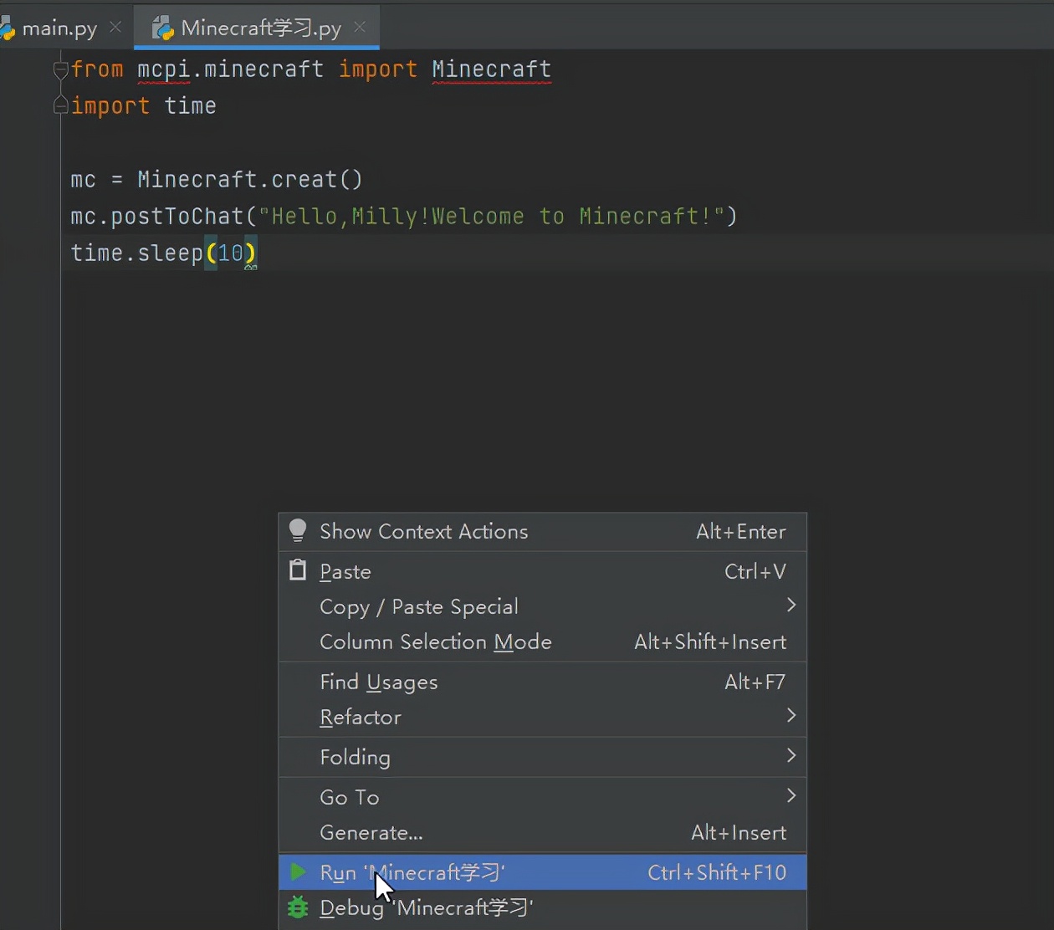The image size is (1054, 930).
Task: Expand the Copy / Paste Special submenu
Action: click(x=790, y=606)
